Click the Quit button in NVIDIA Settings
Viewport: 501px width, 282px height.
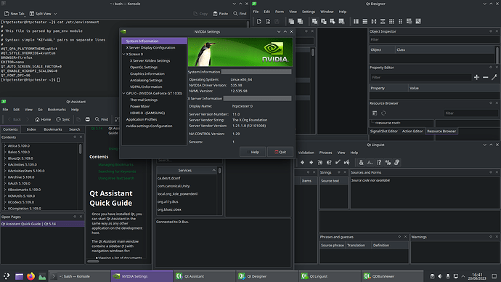[280, 152]
